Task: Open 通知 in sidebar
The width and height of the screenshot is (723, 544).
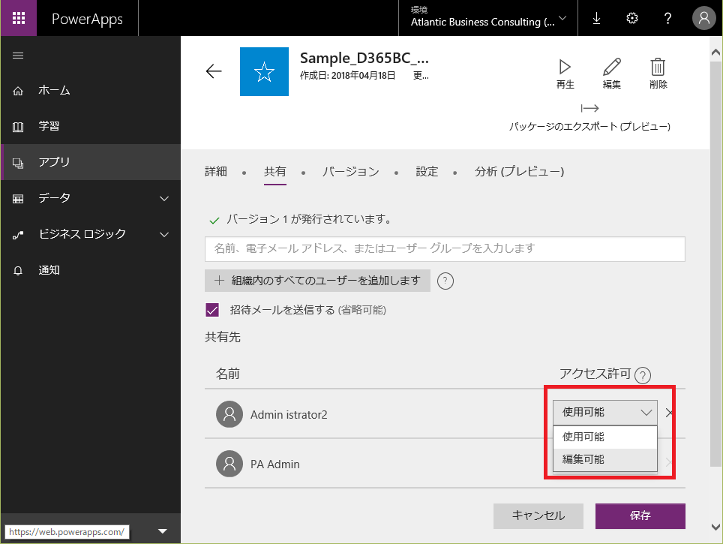Action: [x=90, y=270]
